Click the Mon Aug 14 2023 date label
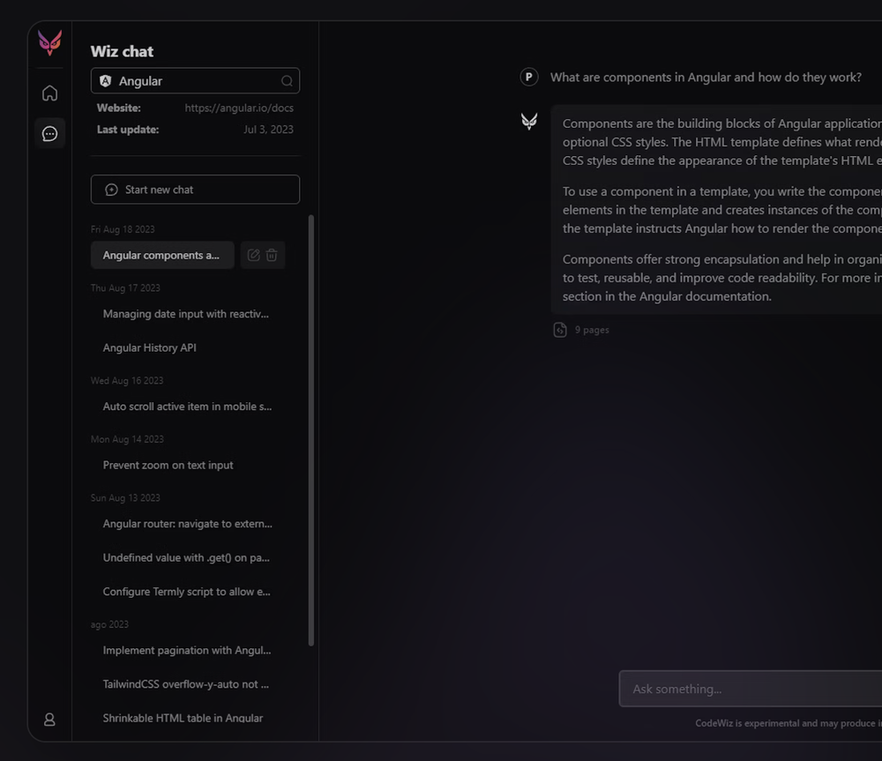The height and width of the screenshot is (761, 882). tap(127, 439)
